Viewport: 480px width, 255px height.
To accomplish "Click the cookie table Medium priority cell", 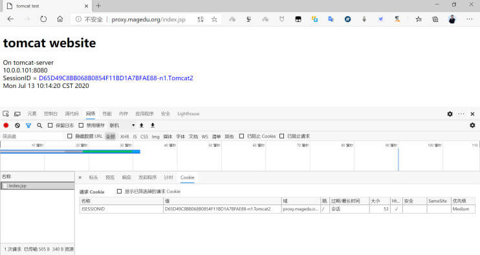I will pos(463,209).
